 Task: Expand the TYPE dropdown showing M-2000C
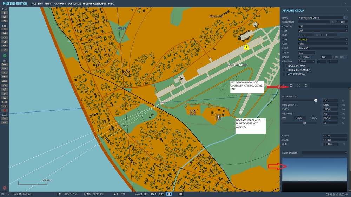[x=323, y=39]
